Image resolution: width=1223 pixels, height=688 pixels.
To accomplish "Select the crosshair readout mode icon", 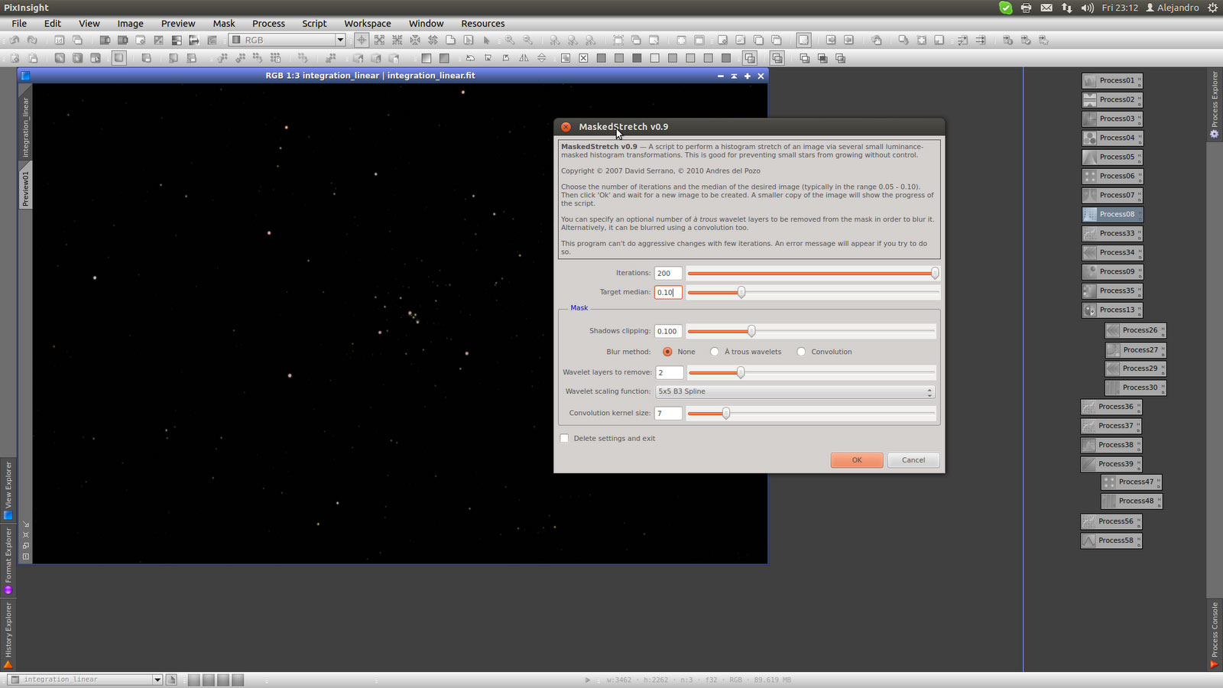I will 362,40.
